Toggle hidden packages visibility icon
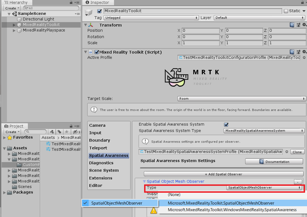 [75, 132]
